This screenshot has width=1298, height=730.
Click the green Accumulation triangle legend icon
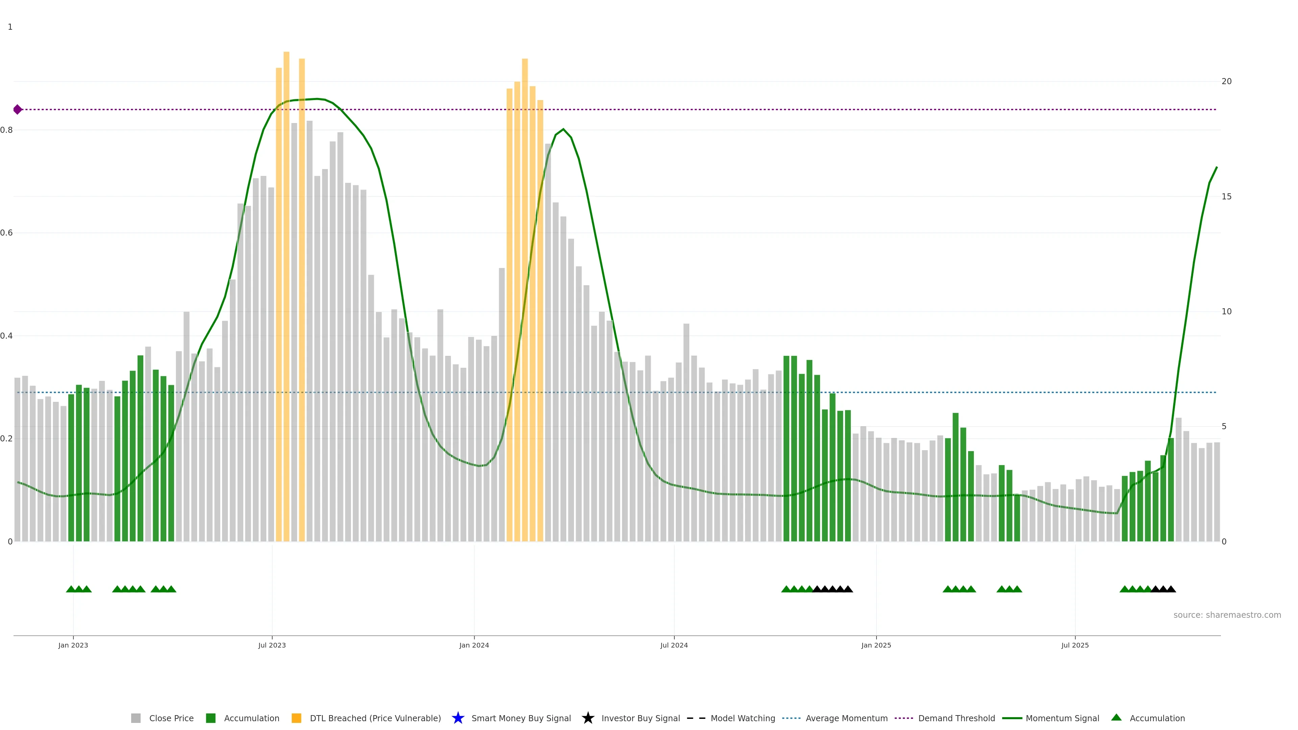(x=1116, y=717)
